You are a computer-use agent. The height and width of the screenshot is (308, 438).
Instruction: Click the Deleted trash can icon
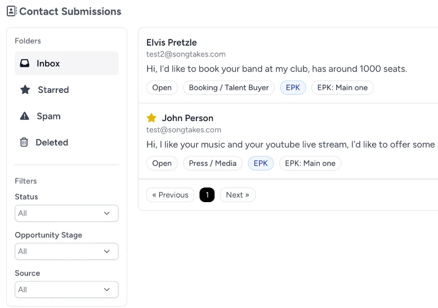pyautogui.click(x=24, y=143)
